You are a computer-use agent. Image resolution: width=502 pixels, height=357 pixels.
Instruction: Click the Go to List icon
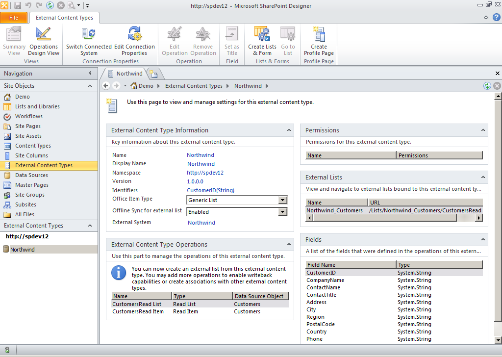point(288,34)
